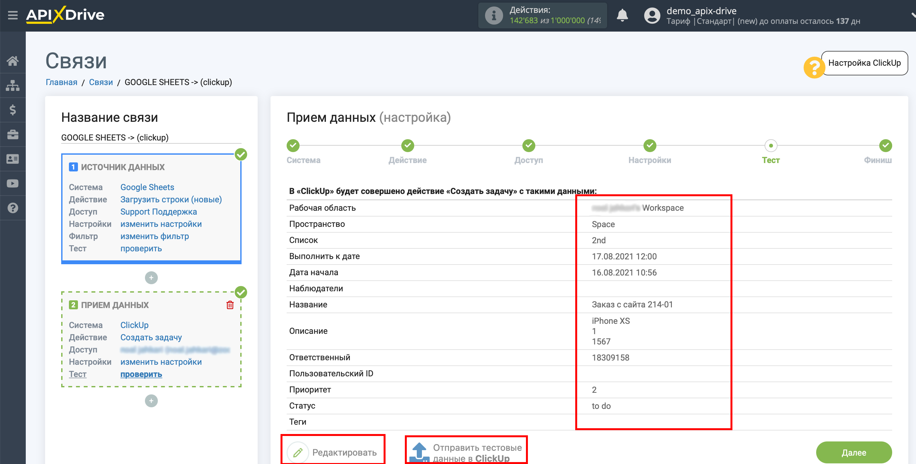Edit the connection name field
Viewport: 916px width, 464px height.
point(151,138)
